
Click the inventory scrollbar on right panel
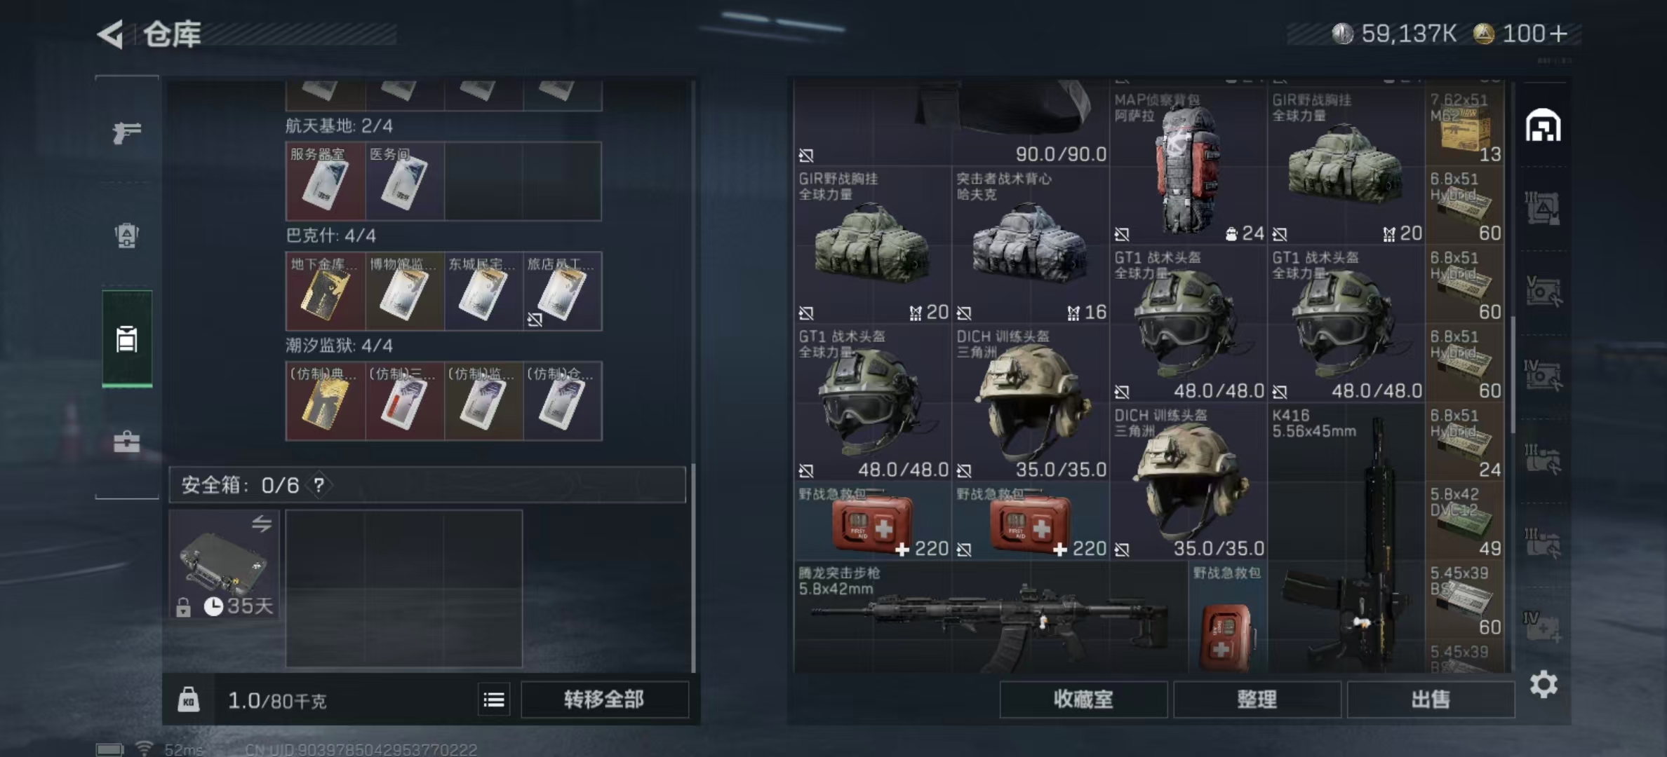[1513, 374]
